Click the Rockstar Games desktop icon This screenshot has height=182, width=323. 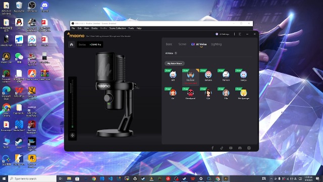coord(32,161)
